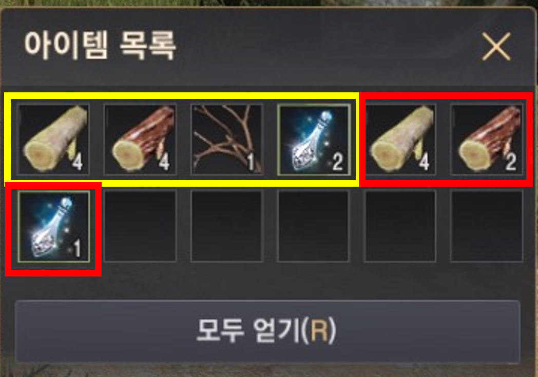Take the blue potion bottle with quantity 2

coord(314,140)
